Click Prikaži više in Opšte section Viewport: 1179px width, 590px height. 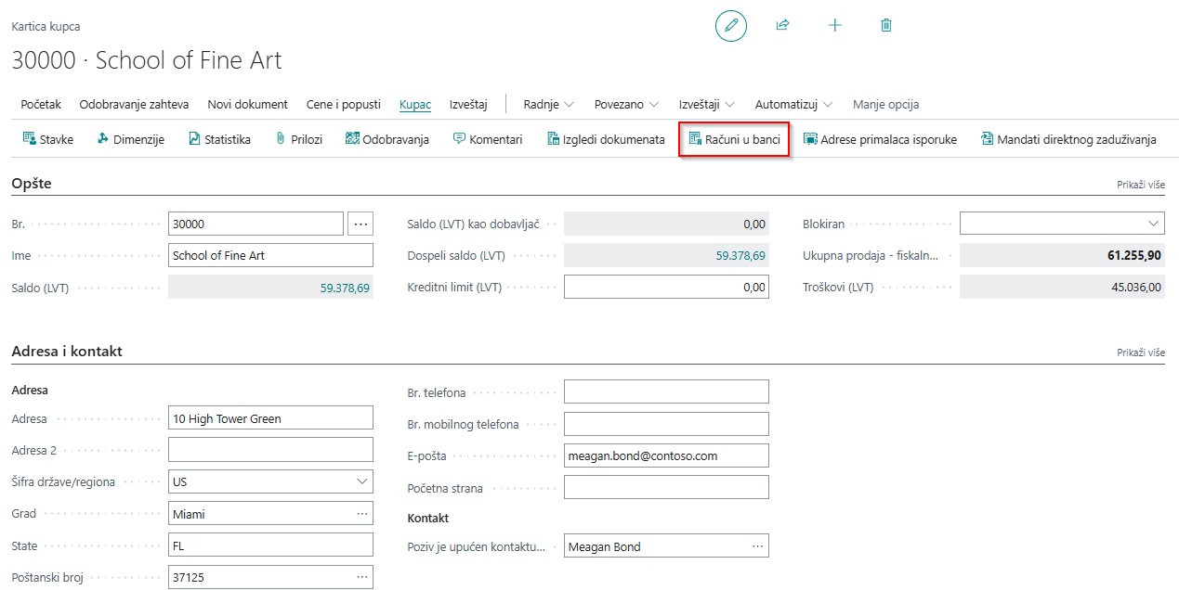pos(1140,185)
